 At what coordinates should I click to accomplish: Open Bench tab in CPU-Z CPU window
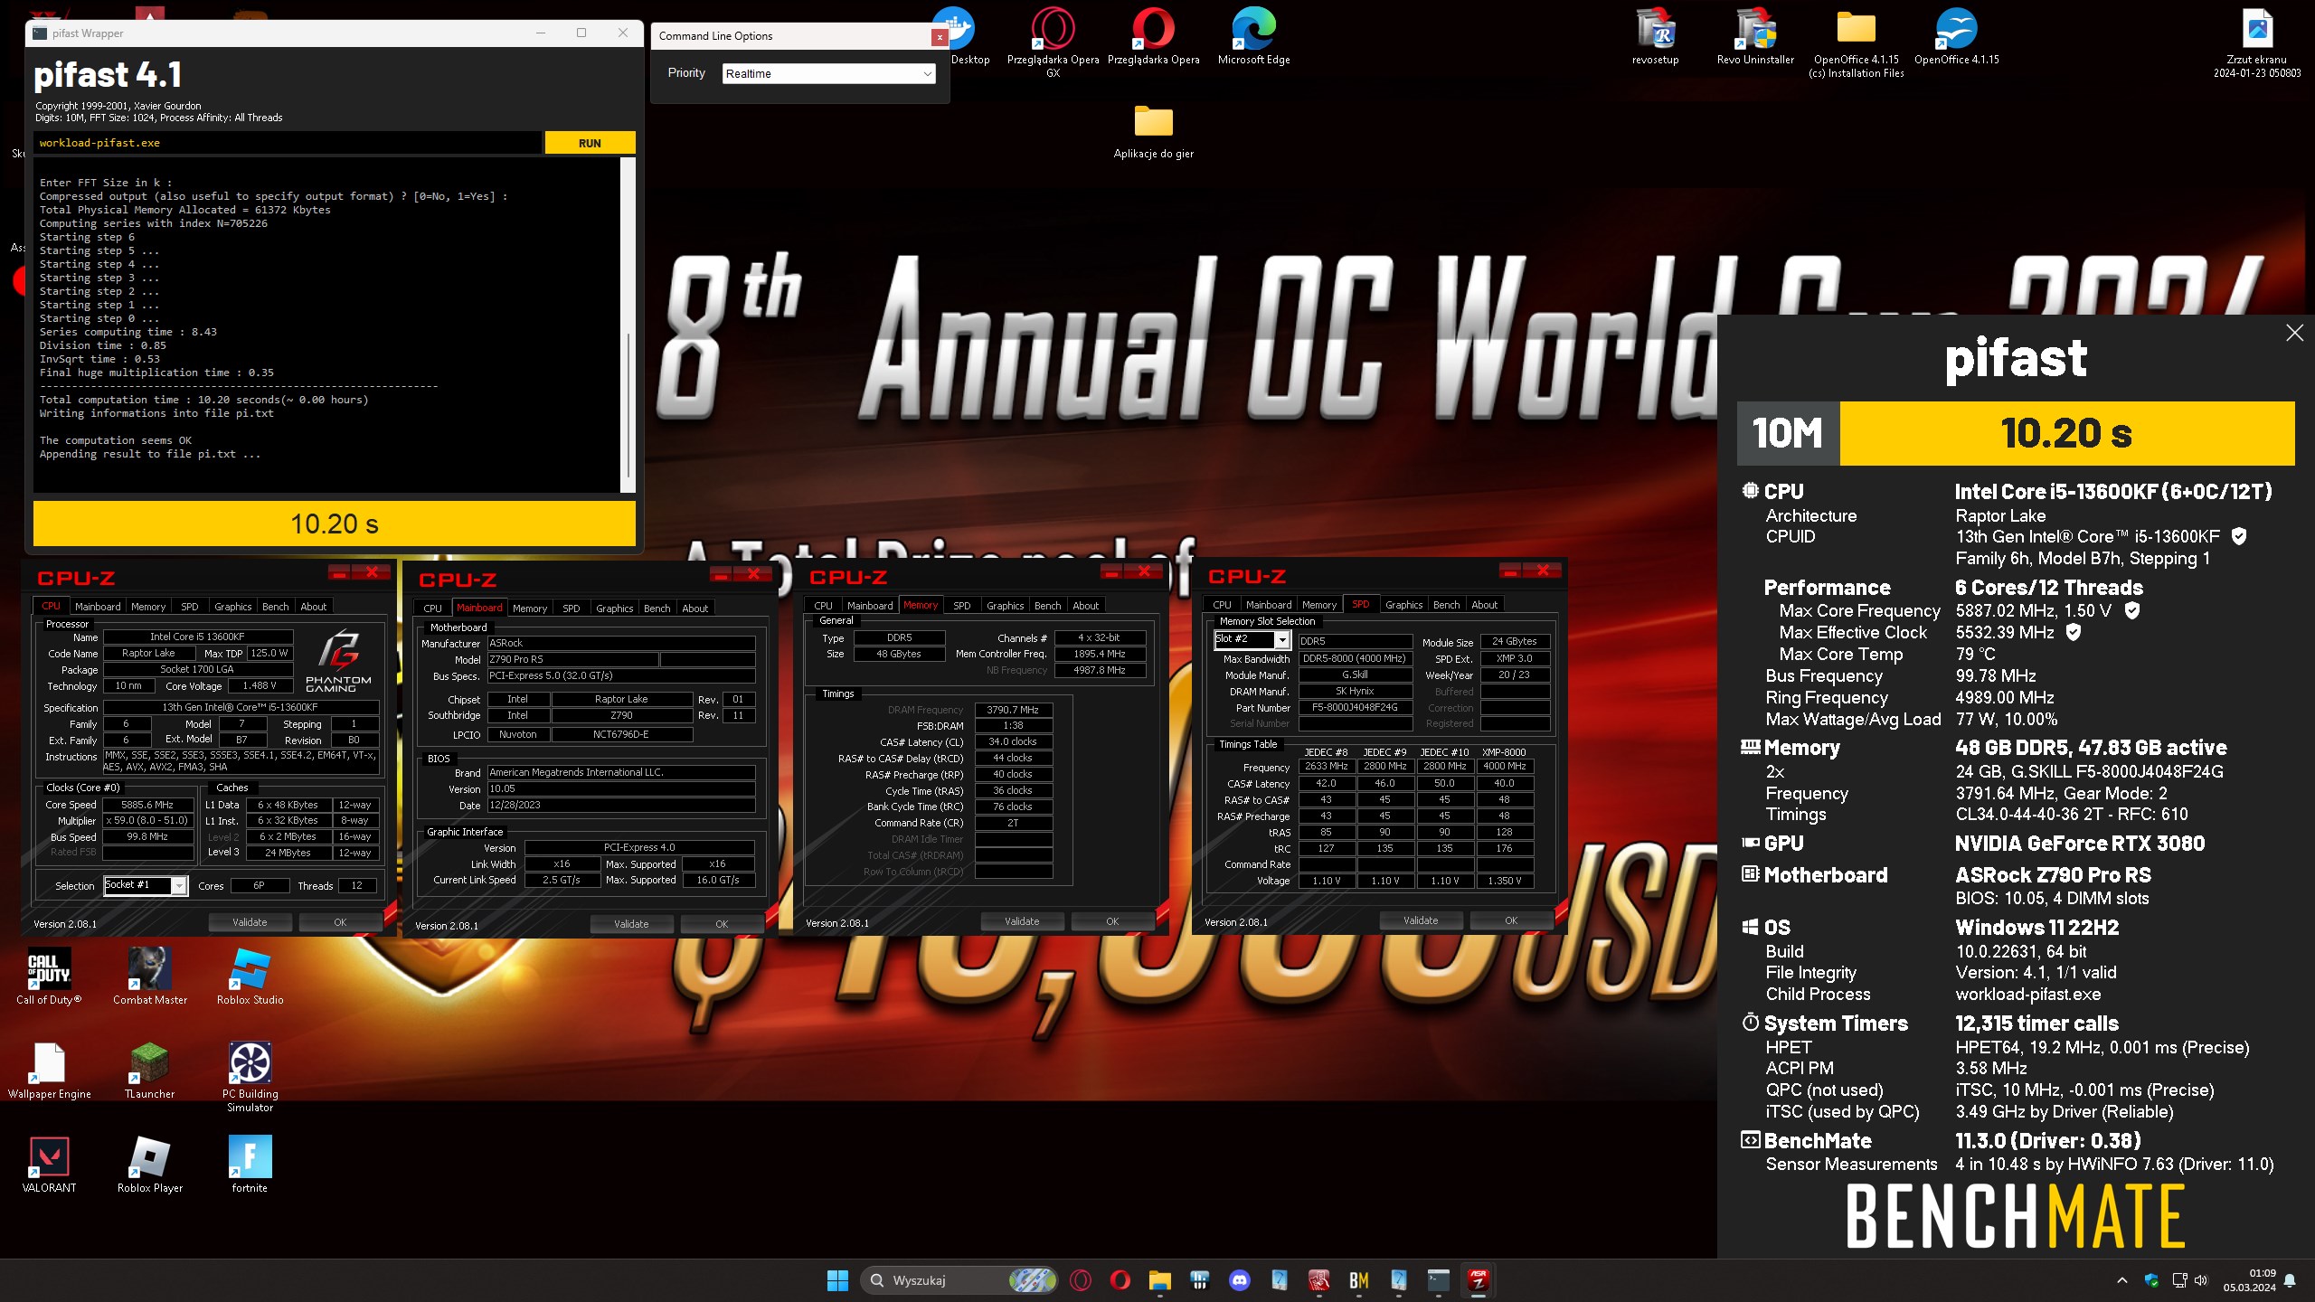(275, 607)
